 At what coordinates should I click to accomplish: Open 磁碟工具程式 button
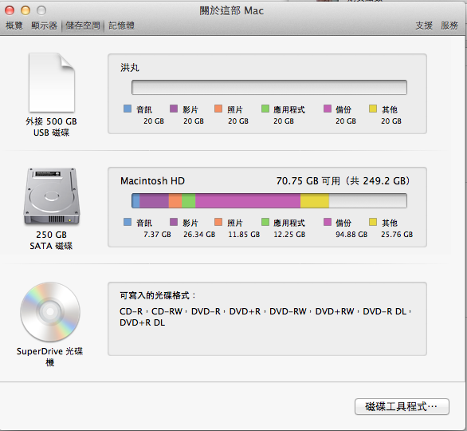[x=402, y=406]
